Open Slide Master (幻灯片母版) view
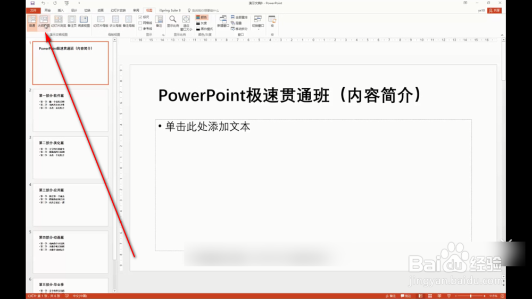Image resolution: width=532 pixels, height=299 pixels. [x=101, y=21]
